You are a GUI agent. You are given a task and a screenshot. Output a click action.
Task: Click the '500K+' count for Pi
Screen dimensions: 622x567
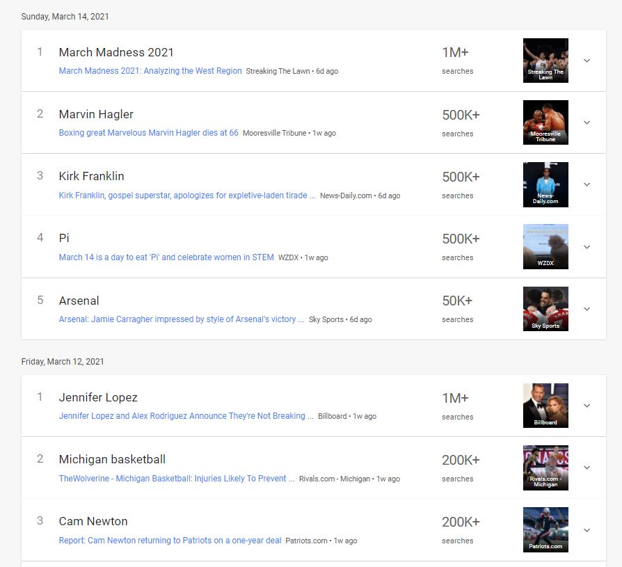coord(461,239)
